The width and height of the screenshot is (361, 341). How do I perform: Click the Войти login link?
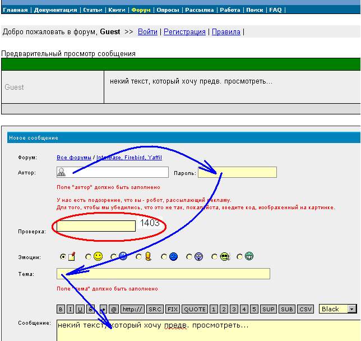147,32
